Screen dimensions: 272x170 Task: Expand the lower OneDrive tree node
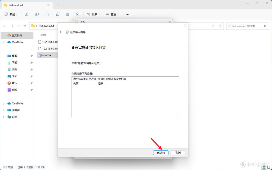click(4, 104)
